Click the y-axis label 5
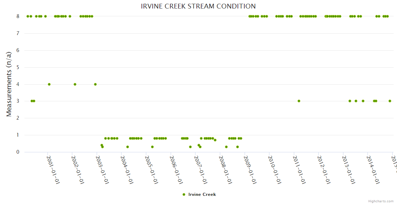397x204 pixels. pos(18,67)
